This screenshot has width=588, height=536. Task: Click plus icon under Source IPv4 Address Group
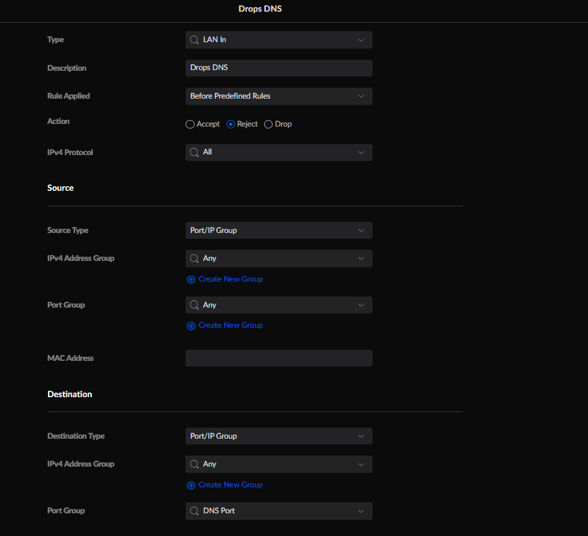coord(191,280)
